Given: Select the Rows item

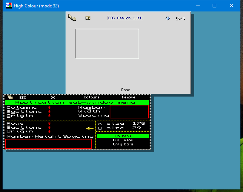Looking at the screenshot, I should click(15, 124).
